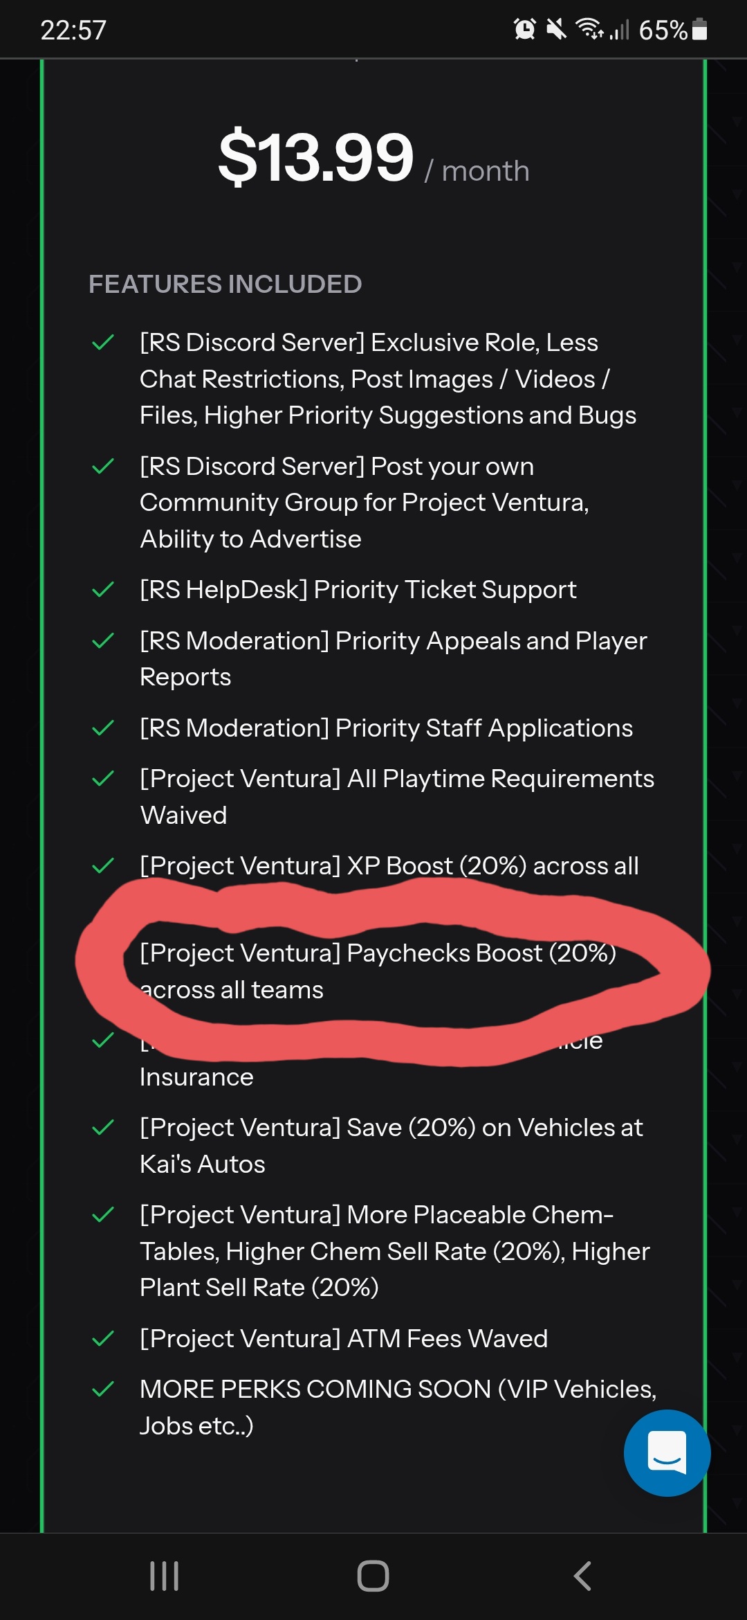This screenshot has width=747, height=1620.
Task: Tap the 22:57 clock in status bar
Action: coord(73,30)
